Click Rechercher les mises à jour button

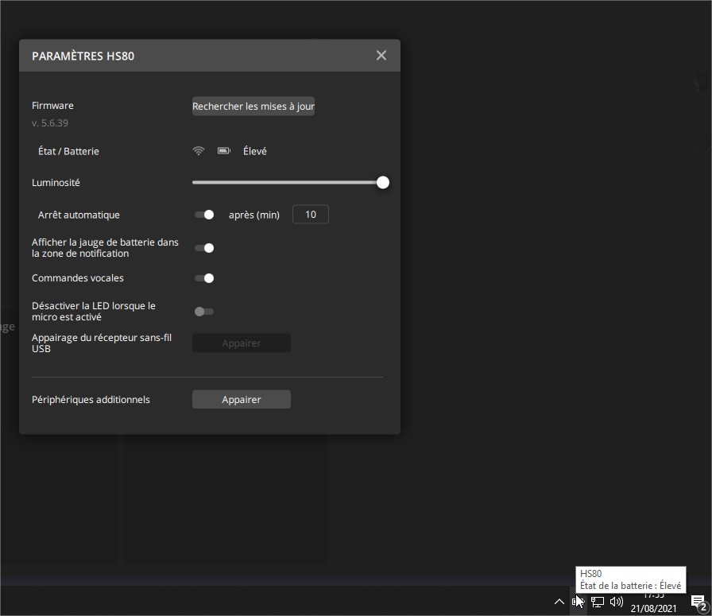[x=253, y=107]
